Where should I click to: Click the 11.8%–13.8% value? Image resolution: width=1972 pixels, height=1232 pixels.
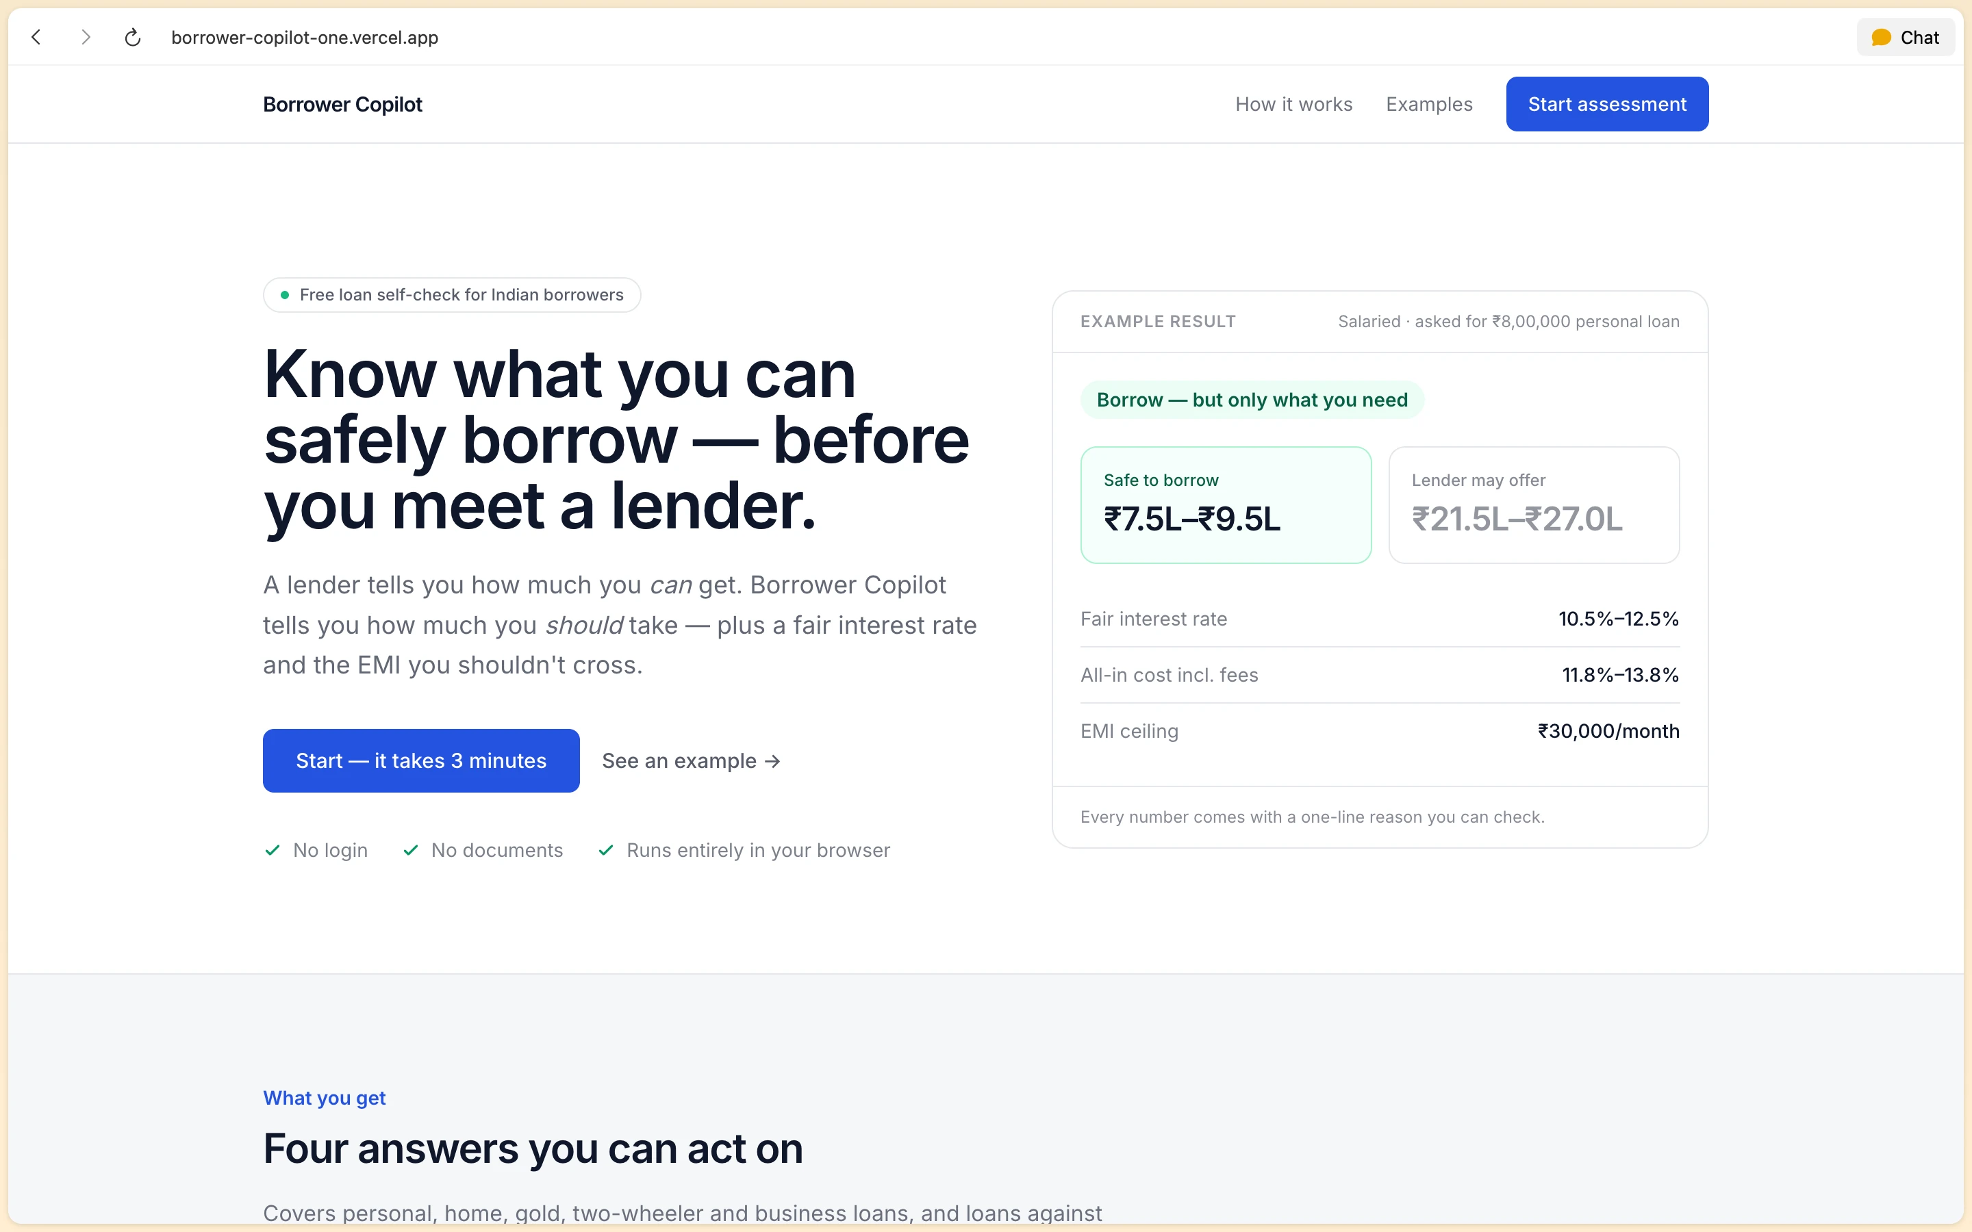[x=1620, y=675]
